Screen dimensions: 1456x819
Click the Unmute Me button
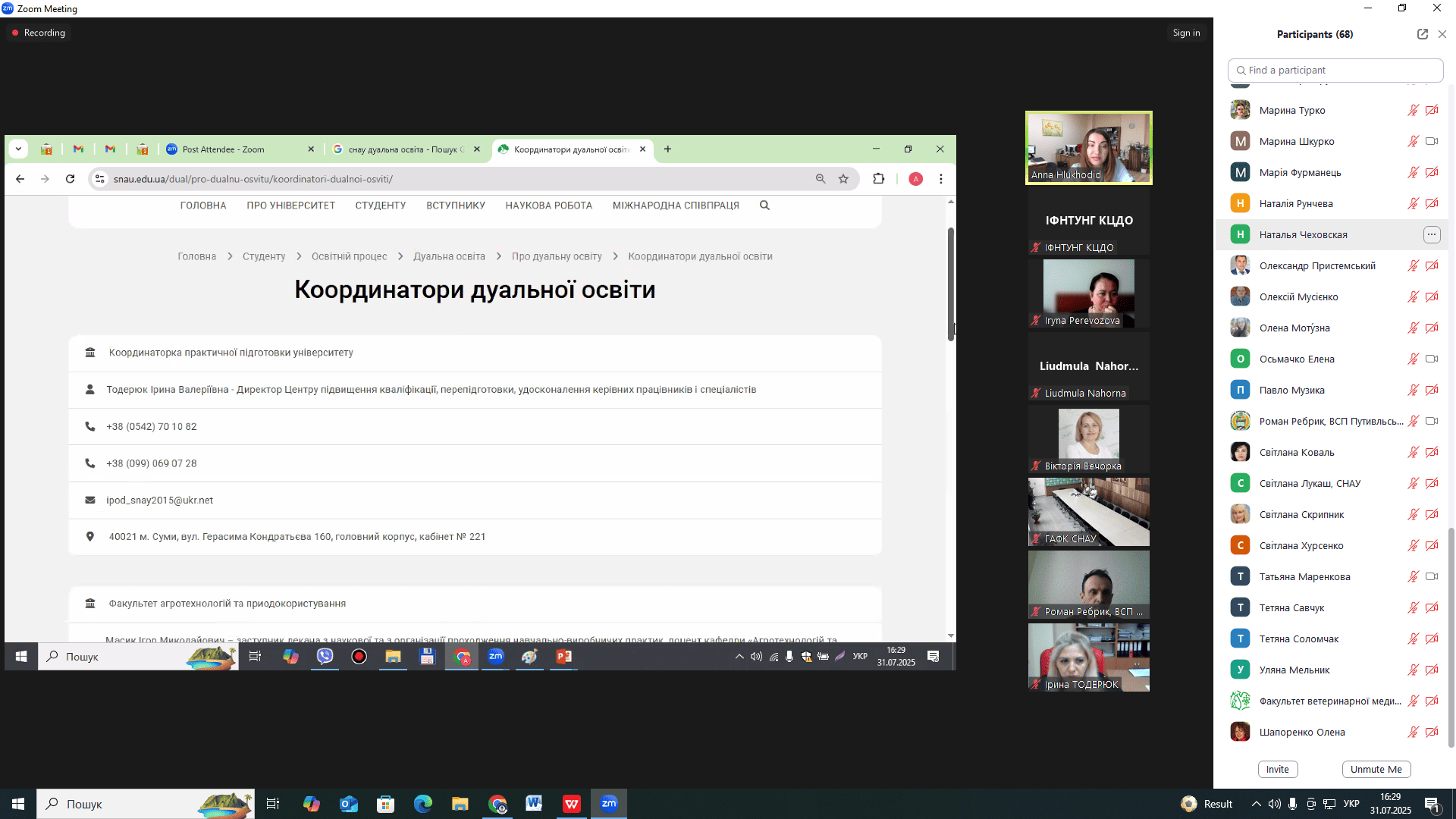1376,769
